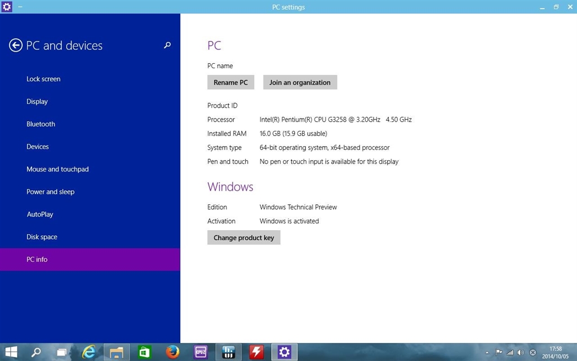The height and width of the screenshot is (361, 577).
Task: Open the network signal tray icon
Action: coord(509,353)
